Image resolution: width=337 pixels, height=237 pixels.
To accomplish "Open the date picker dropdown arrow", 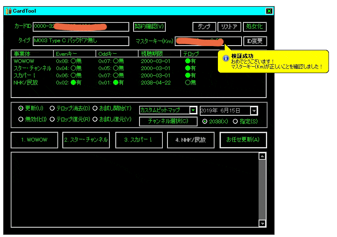I will click(x=254, y=111).
